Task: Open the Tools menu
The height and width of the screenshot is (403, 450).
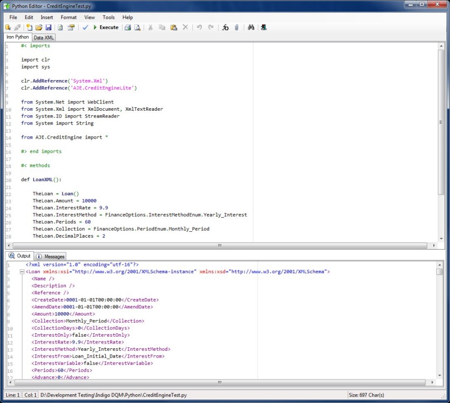Action: coord(109,18)
